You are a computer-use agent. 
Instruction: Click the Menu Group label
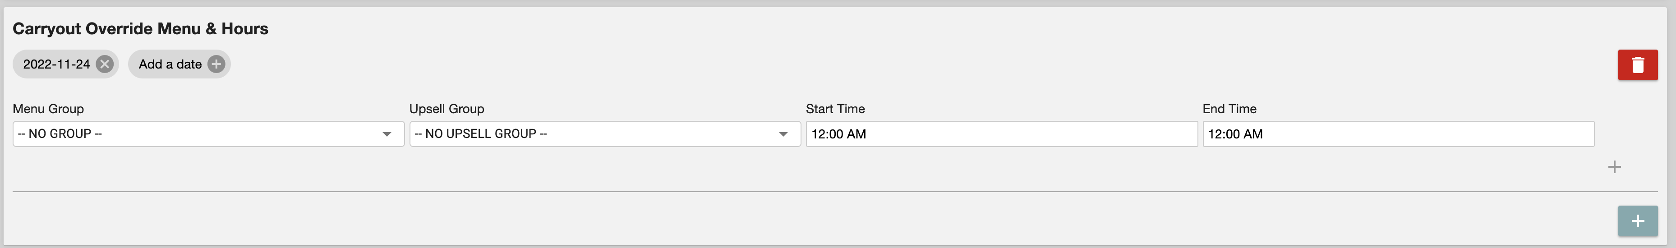click(x=48, y=109)
